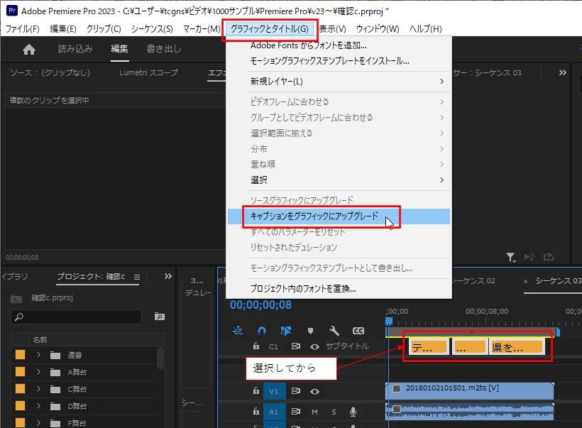This screenshot has width=582, height=428.
Task: Click the Add Marker icon in timeline
Action: (x=310, y=331)
